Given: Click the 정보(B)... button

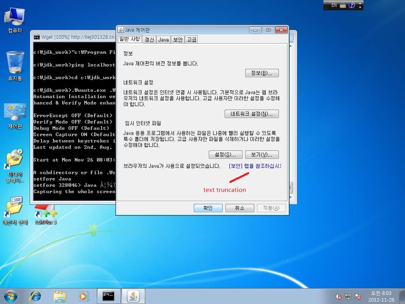Looking at the screenshot, I should pos(262,73).
